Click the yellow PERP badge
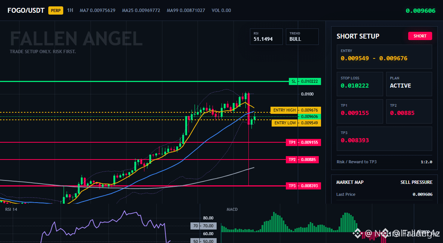 tap(56, 10)
